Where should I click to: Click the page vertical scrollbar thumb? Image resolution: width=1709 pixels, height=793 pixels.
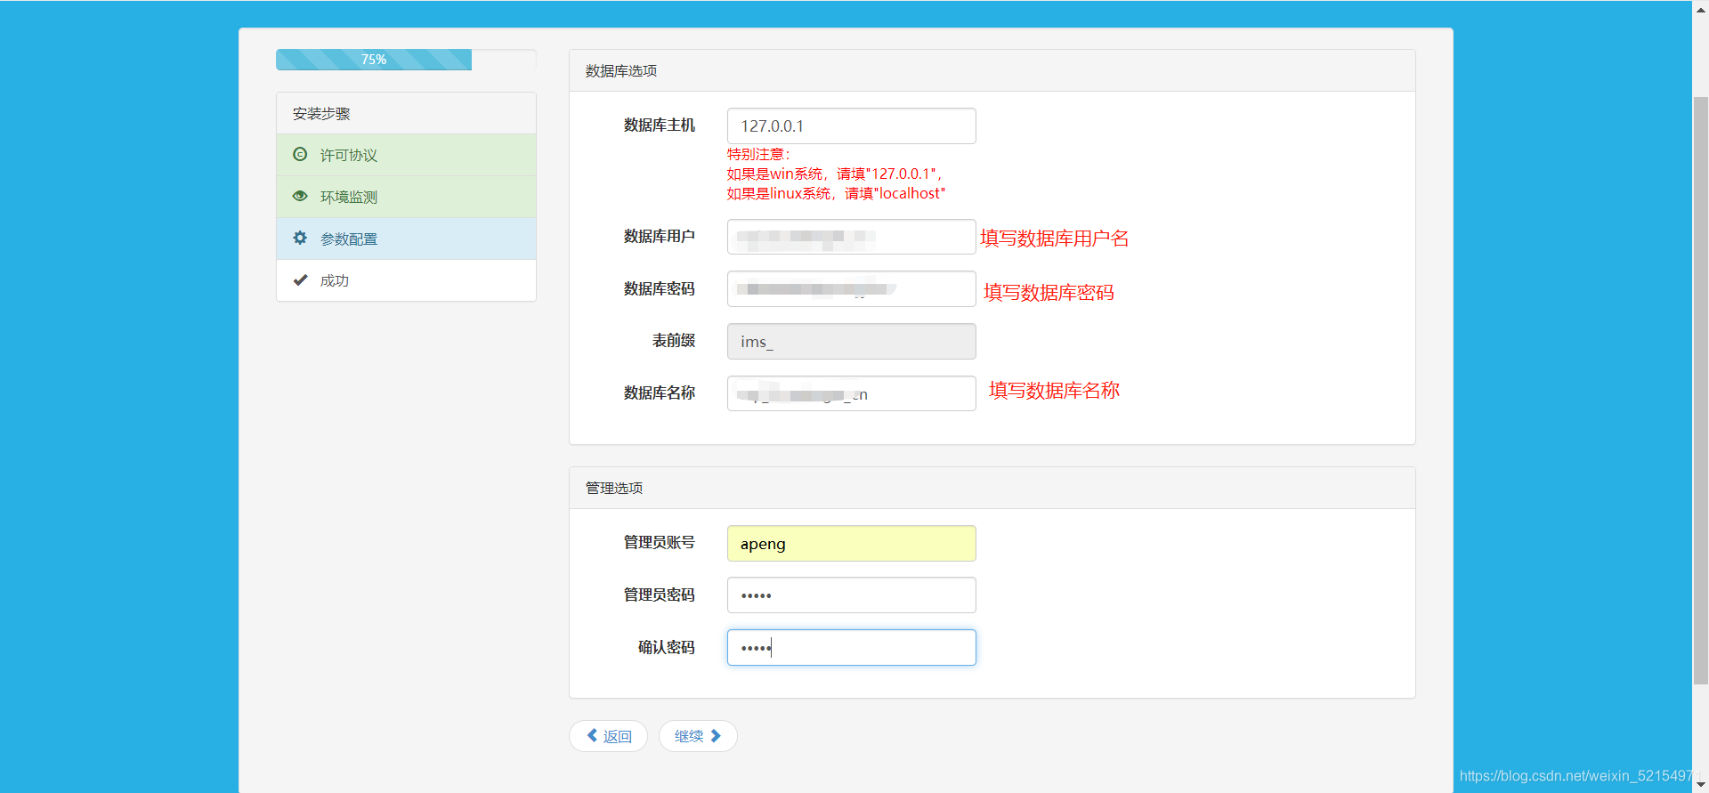point(1700,390)
